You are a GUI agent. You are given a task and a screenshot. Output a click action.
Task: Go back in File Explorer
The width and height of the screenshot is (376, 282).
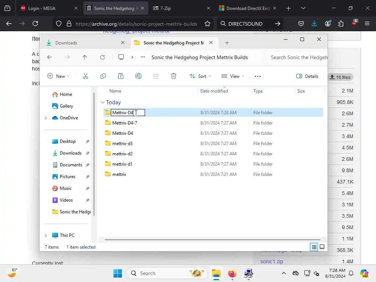[50, 57]
